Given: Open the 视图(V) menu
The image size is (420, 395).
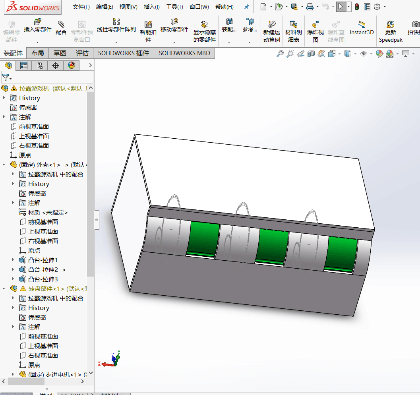Looking at the screenshot, I should click(128, 7).
